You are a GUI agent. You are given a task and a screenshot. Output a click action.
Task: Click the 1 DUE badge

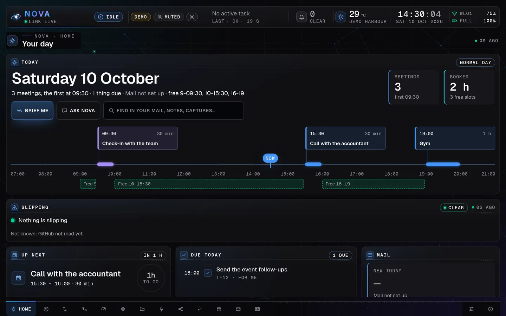tap(340, 255)
